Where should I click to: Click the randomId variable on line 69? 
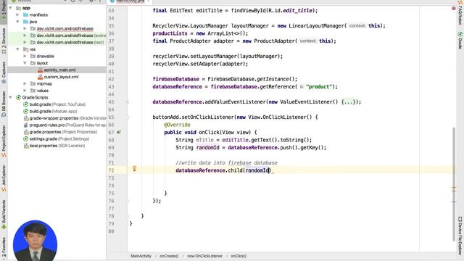click(207, 148)
